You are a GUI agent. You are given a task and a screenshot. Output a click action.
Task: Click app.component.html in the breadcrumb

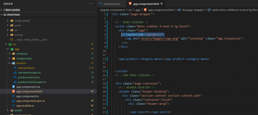coord(161,10)
